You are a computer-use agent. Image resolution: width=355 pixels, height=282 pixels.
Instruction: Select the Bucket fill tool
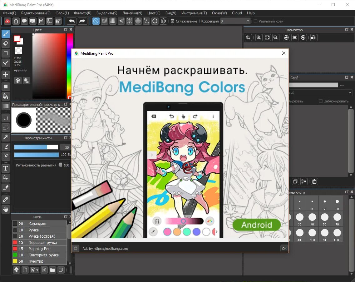click(6, 96)
